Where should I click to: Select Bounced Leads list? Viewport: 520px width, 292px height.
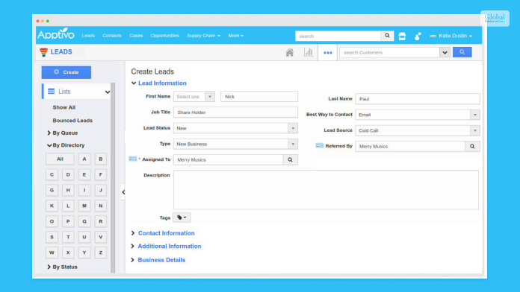click(x=72, y=121)
